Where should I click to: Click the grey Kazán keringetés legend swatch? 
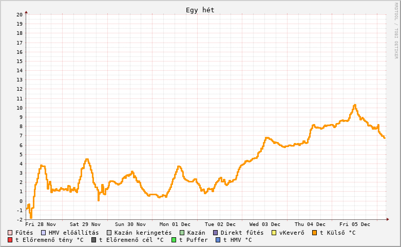click(x=109, y=233)
